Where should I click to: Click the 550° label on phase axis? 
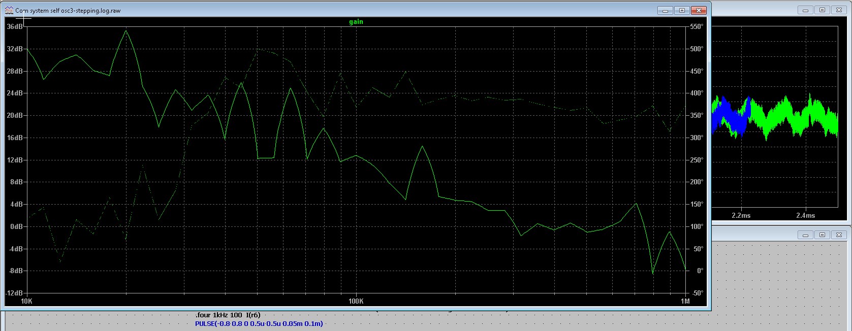696,26
